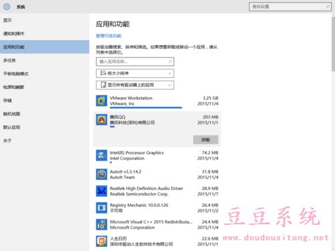Click Realtek High Definition Audio Driver name
335x251 pixels.
point(146,188)
